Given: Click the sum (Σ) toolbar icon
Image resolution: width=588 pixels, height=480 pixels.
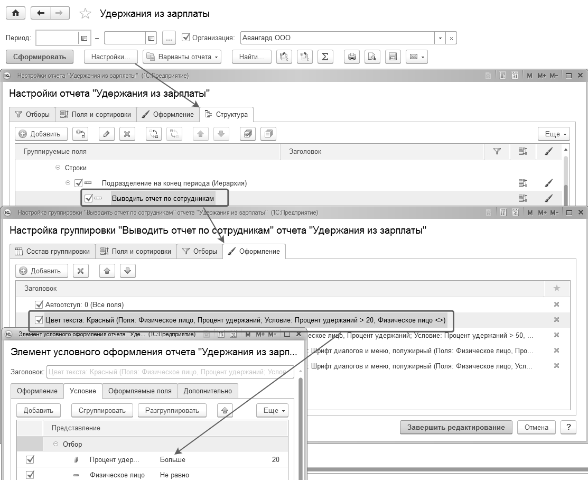Looking at the screenshot, I should (x=325, y=57).
